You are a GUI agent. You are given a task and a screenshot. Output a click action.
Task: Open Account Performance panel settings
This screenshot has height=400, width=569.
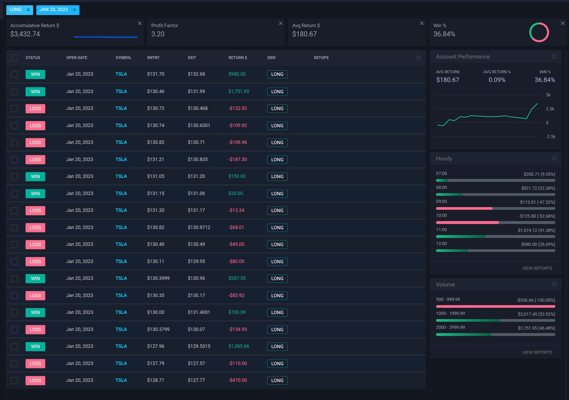tap(554, 57)
